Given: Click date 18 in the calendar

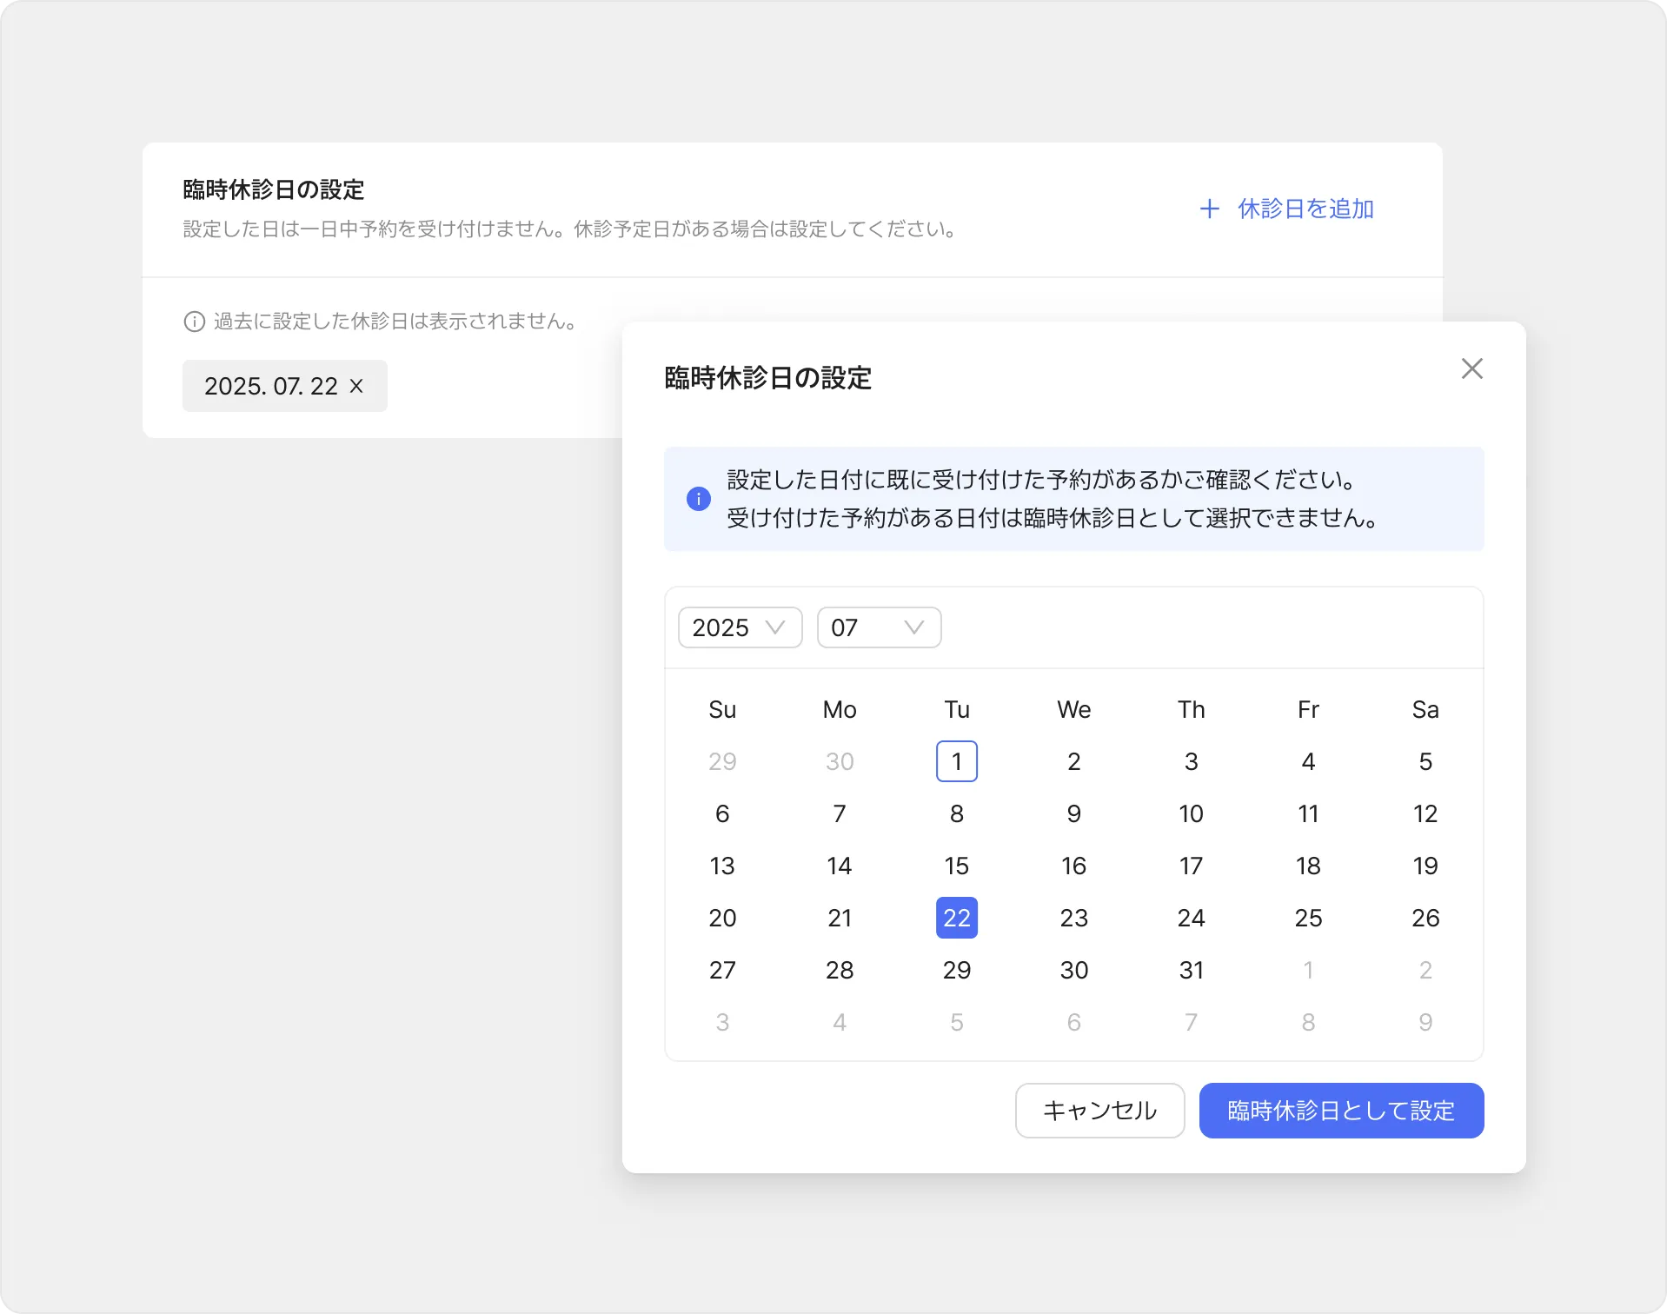Looking at the screenshot, I should pyautogui.click(x=1308, y=866).
